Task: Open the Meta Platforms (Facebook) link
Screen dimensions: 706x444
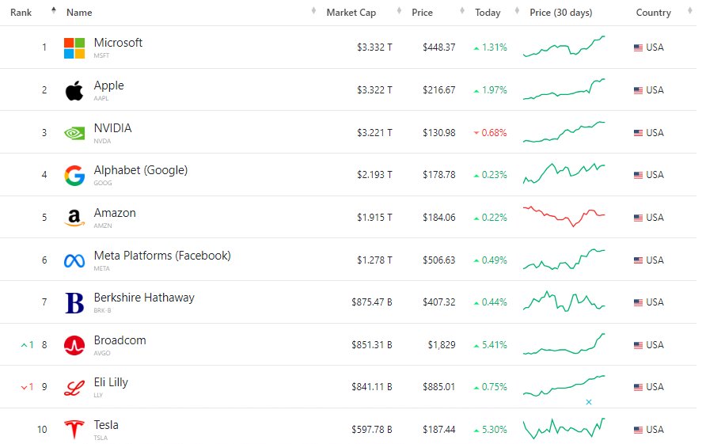Action: [162, 256]
